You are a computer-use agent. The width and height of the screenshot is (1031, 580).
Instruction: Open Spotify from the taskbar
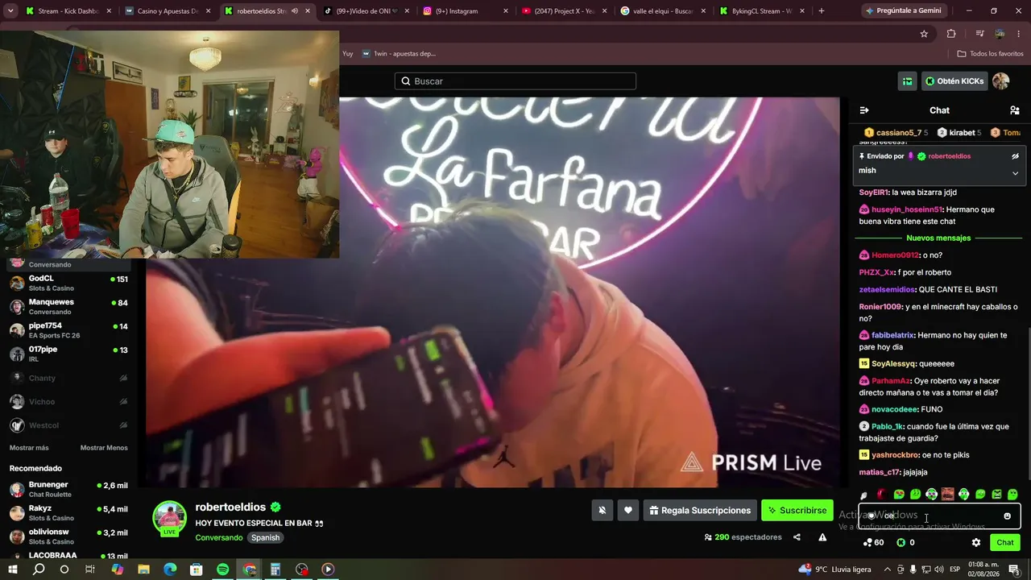coord(223,570)
